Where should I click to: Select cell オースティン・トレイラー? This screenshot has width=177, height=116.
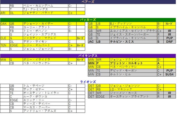(x=45, y=93)
